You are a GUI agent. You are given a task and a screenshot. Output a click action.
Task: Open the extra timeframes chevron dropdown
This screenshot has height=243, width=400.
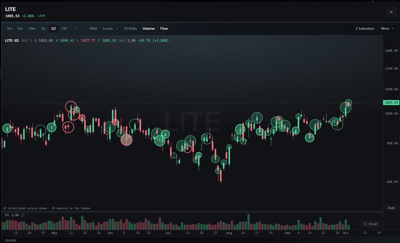[x=76, y=29]
